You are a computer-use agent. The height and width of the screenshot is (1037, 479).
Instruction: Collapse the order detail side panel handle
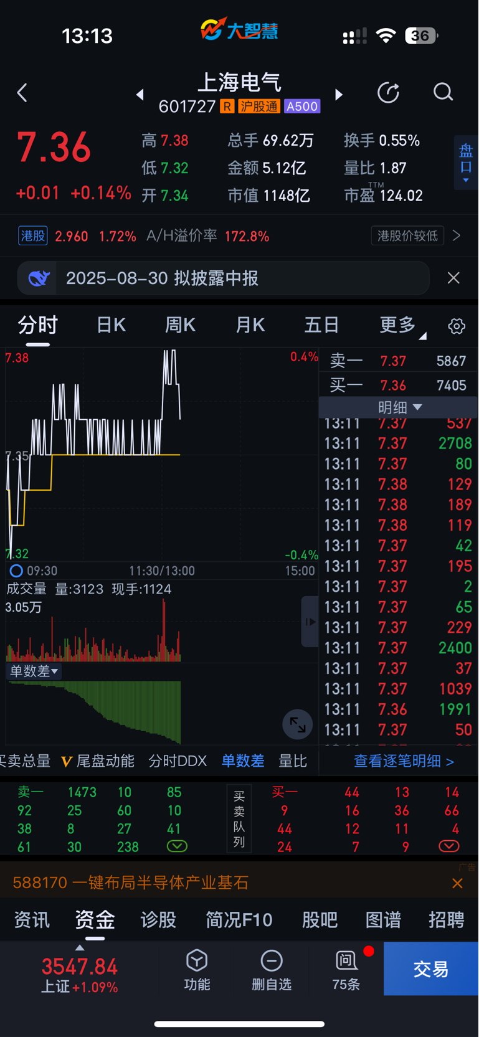(310, 622)
